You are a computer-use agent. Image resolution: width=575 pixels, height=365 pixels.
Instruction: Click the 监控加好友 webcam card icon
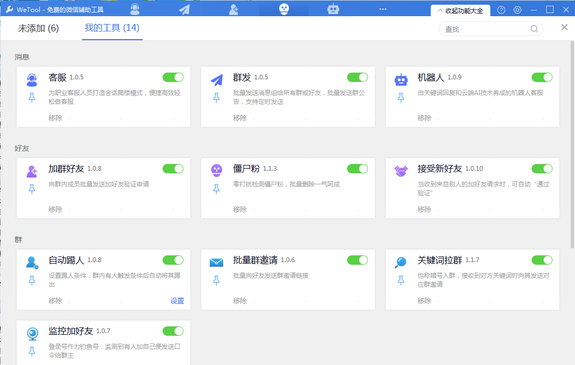(32, 334)
